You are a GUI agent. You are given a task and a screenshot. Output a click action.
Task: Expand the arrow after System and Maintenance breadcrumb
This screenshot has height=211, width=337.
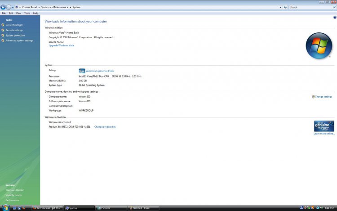coord(70,7)
